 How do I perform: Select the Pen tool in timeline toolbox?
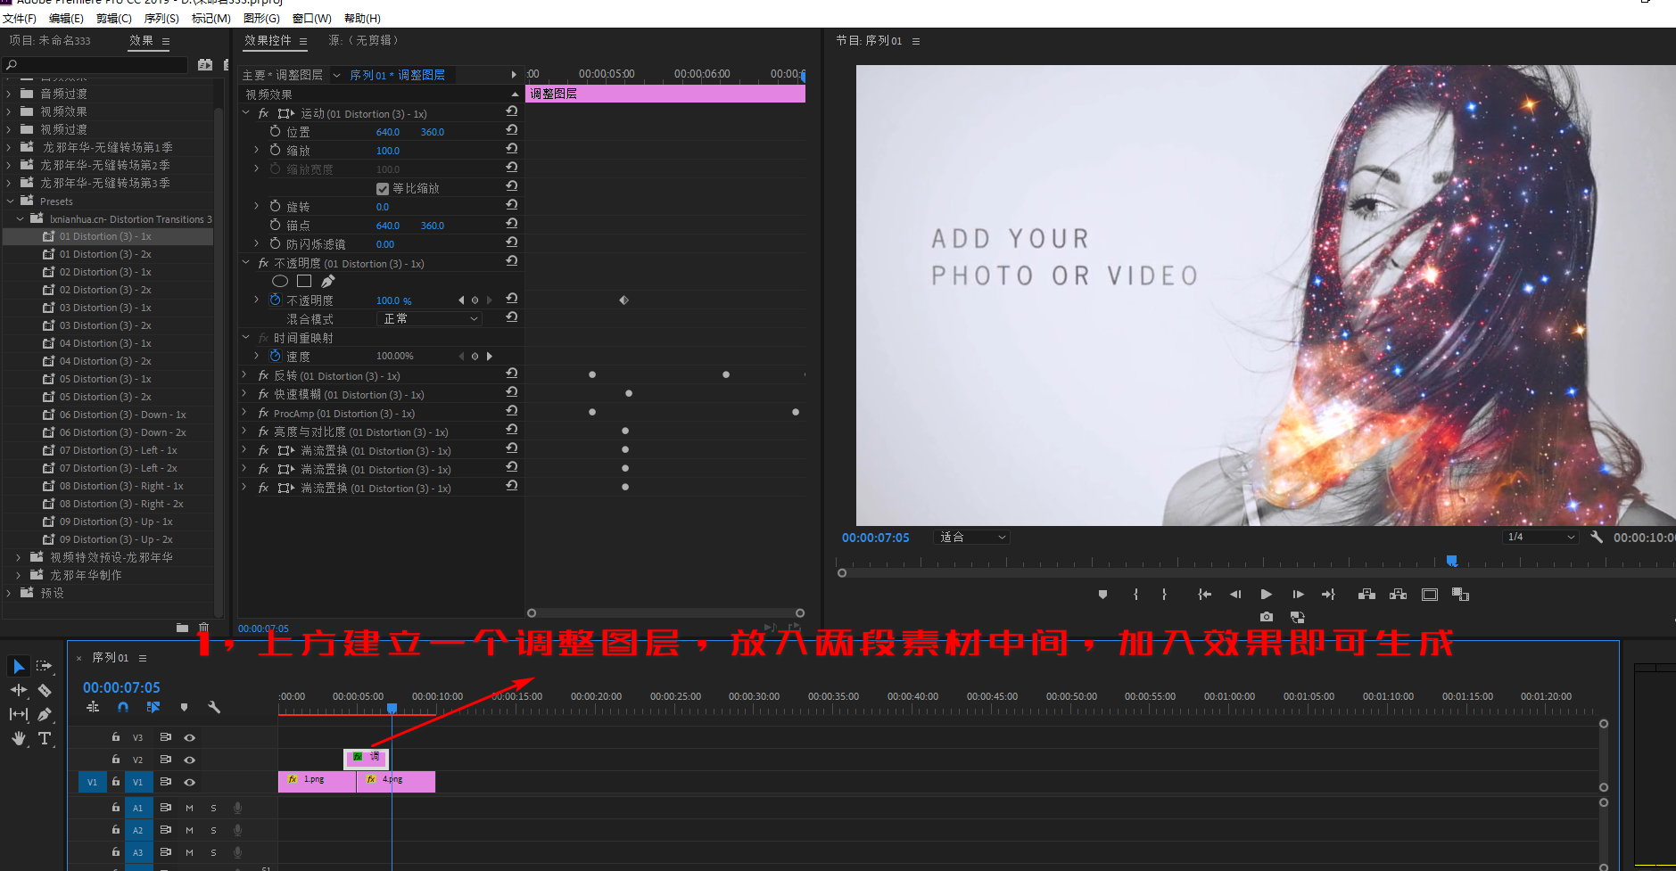44,714
